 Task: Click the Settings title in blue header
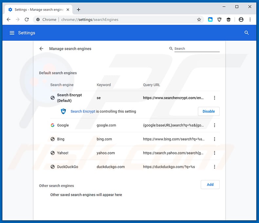coord(27,33)
